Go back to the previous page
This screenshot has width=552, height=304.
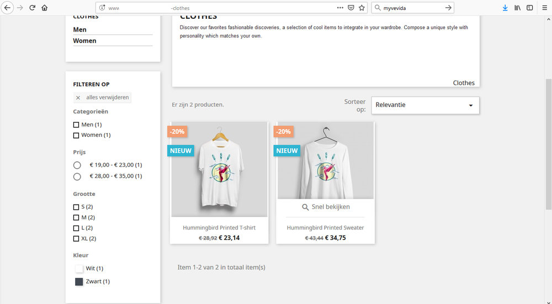coord(7,8)
